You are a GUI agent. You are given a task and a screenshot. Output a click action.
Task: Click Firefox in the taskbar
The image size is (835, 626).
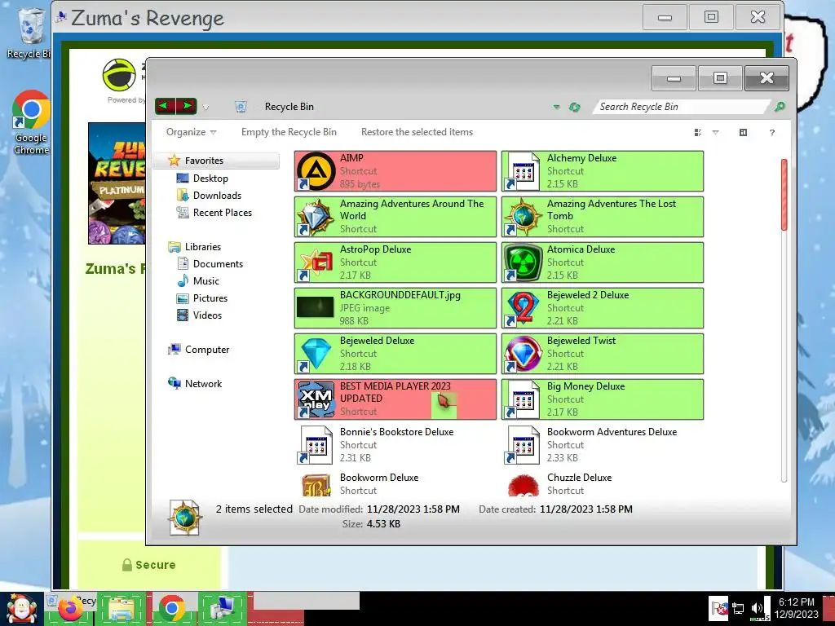click(x=70, y=610)
